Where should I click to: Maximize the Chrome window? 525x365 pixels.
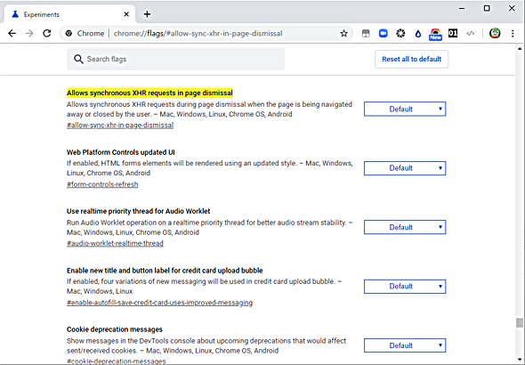(487, 8)
